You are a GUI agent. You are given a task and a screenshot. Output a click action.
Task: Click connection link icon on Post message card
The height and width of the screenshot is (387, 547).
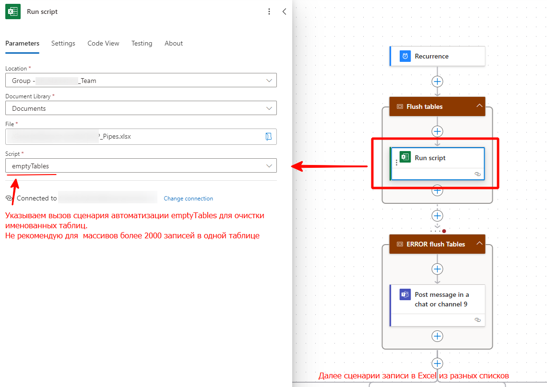click(477, 319)
